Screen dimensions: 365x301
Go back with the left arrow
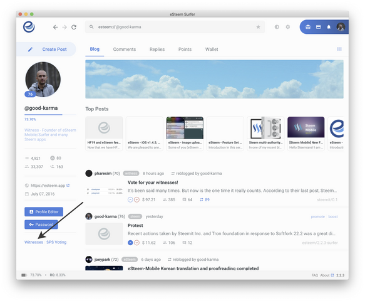(x=55, y=28)
